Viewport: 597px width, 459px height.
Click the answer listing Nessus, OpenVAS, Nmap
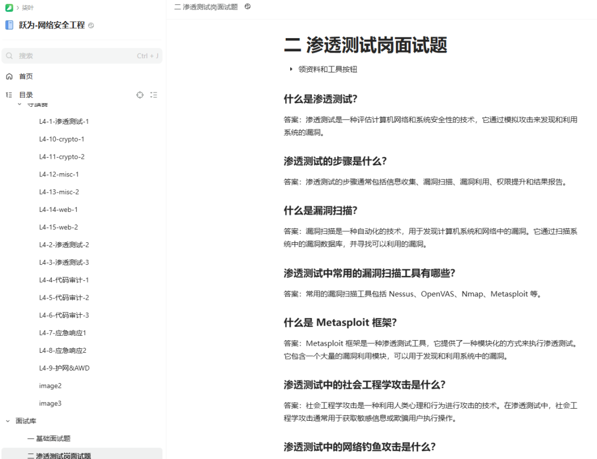[x=413, y=294]
